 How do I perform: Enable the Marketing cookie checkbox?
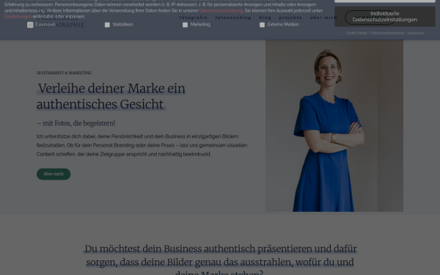point(185,25)
